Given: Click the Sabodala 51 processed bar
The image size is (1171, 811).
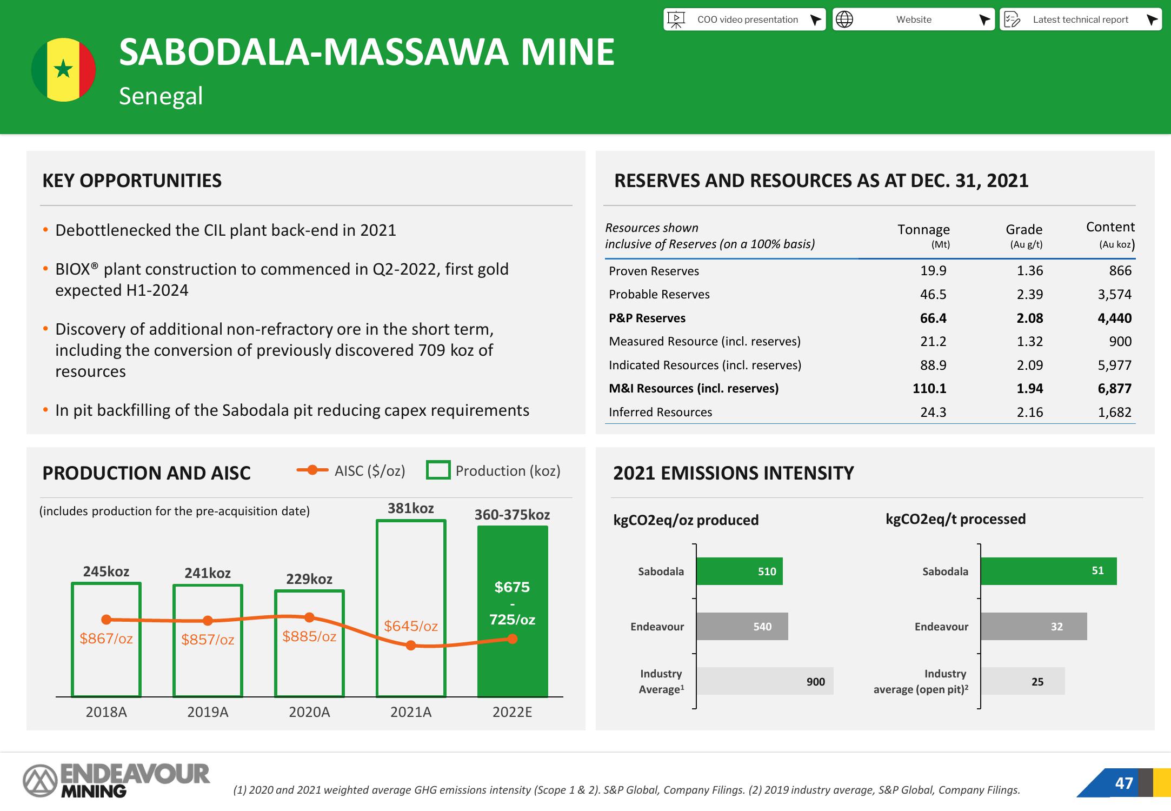Looking at the screenshot, I should 1049,571.
